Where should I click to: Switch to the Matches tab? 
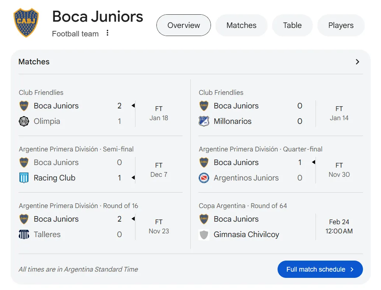241,25
